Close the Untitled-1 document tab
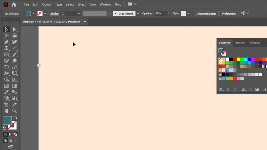Viewport: 267px width, 150px height. (85, 22)
